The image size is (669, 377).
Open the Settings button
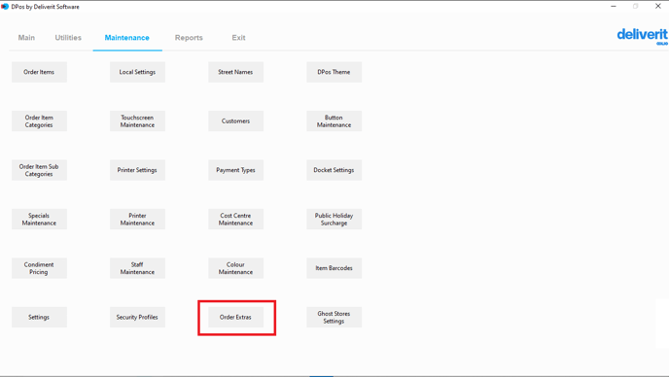coord(39,318)
